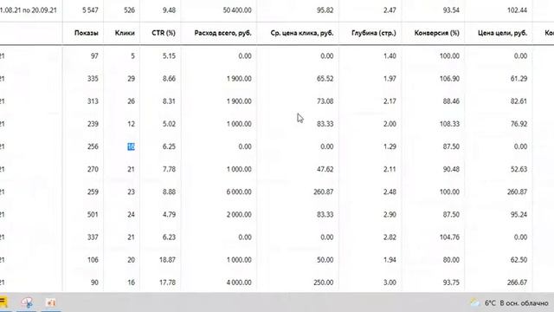
Task: Select the total depth value '2.47'
Action: 390,10
